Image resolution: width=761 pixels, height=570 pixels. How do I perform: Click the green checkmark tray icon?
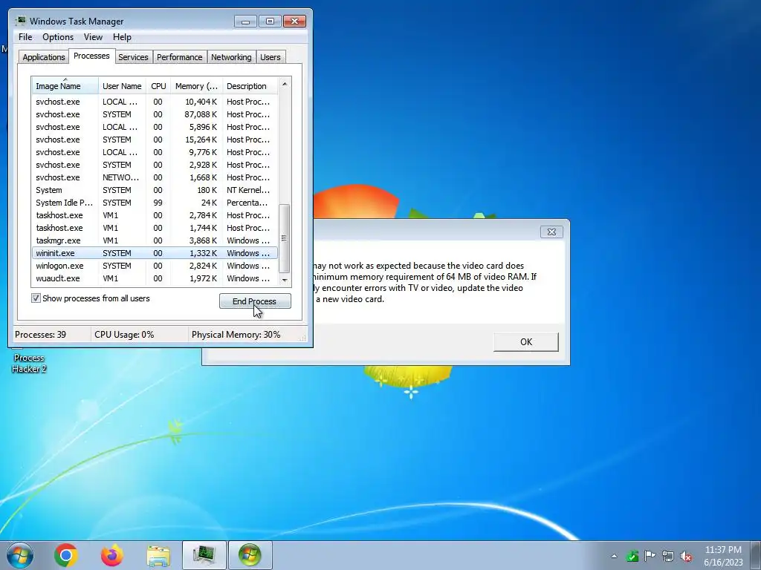coord(632,556)
